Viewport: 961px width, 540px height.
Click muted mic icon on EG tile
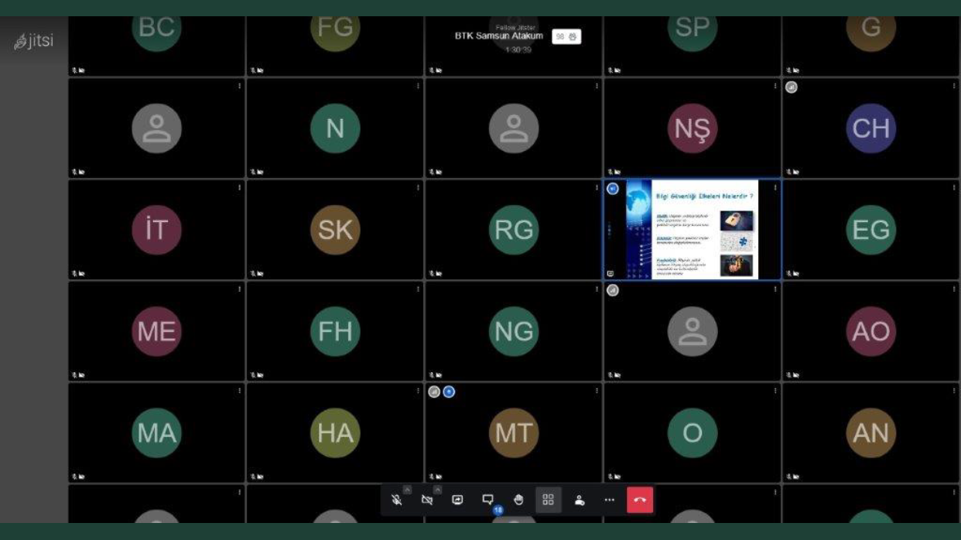coord(789,273)
